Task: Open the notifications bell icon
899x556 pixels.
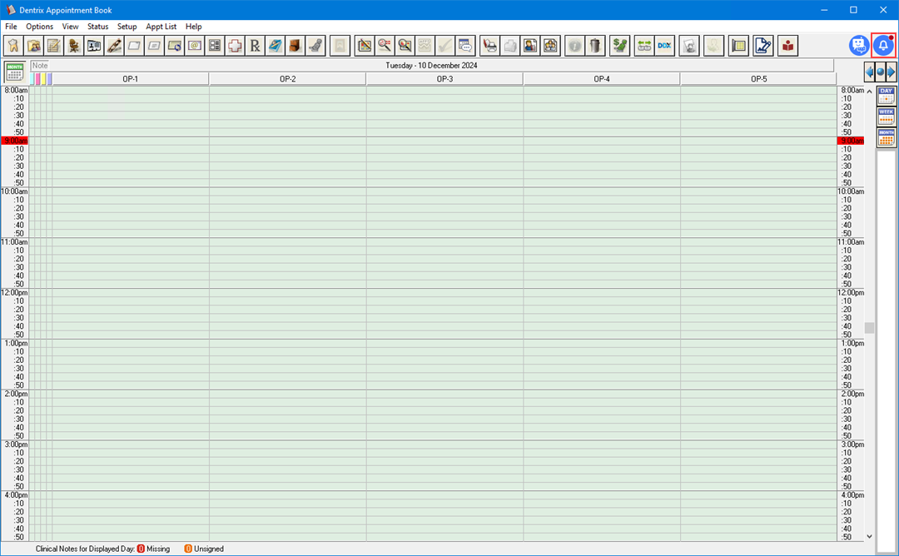Action: point(883,45)
